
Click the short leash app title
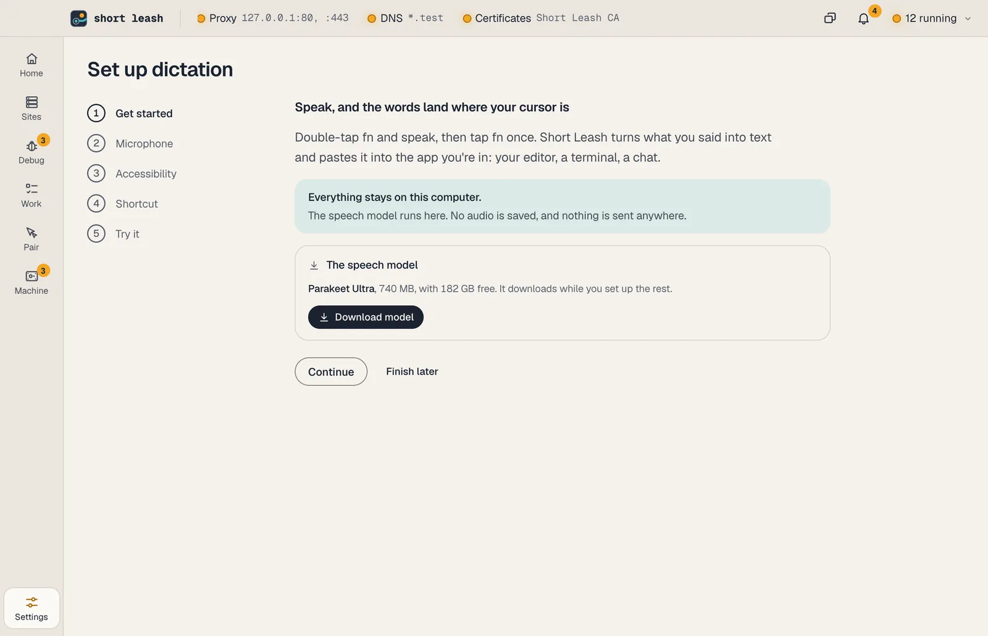tap(128, 19)
